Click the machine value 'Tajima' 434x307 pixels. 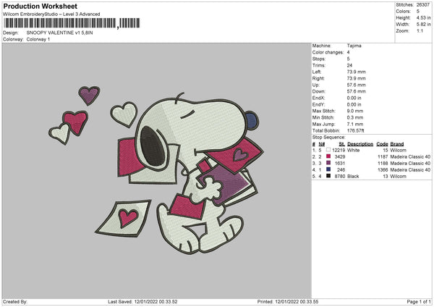(354, 46)
